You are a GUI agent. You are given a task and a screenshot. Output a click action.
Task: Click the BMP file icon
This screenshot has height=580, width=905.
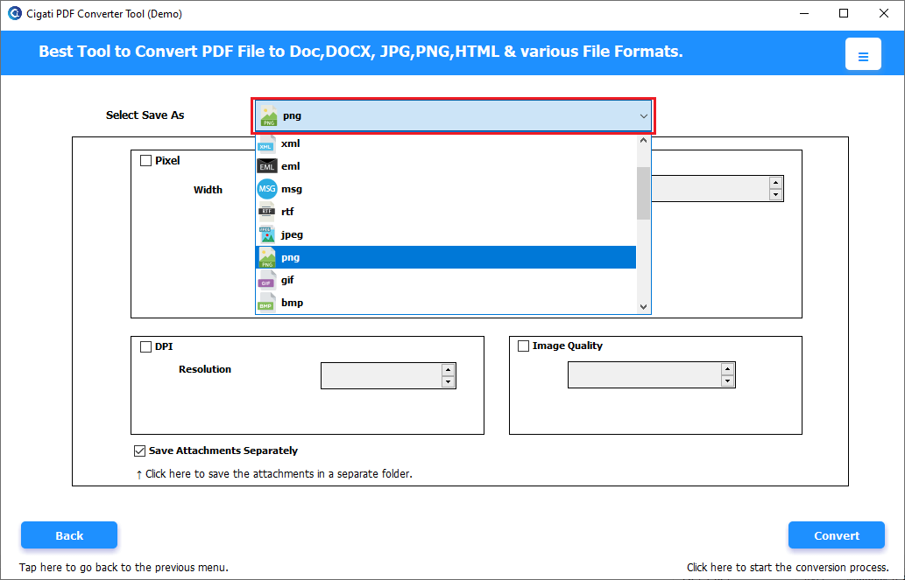[266, 303]
